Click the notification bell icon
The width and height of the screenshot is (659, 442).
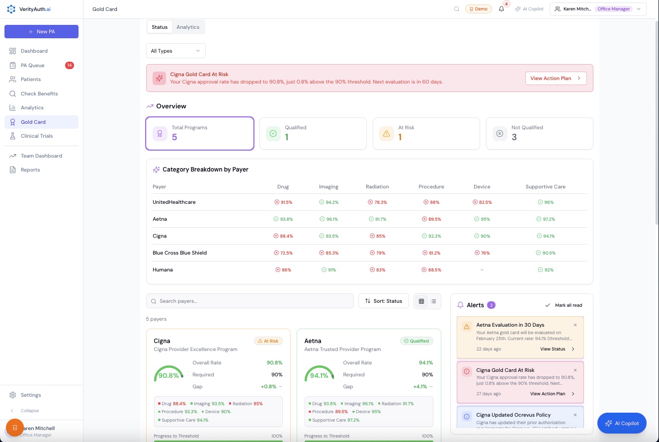501,8
